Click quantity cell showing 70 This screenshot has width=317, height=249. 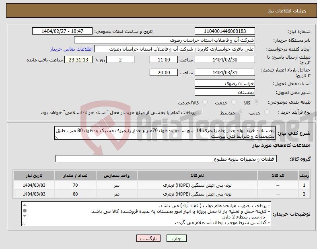(75, 185)
